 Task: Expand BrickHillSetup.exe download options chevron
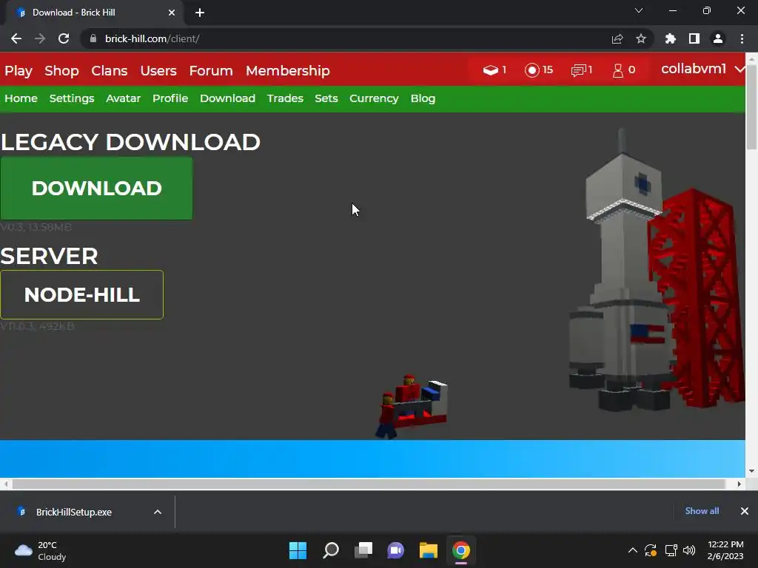click(x=158, y=512)
